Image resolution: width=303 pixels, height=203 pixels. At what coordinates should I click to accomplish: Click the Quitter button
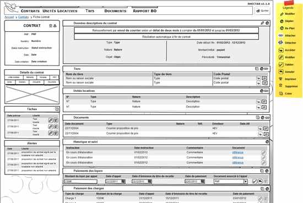point(262,11)
